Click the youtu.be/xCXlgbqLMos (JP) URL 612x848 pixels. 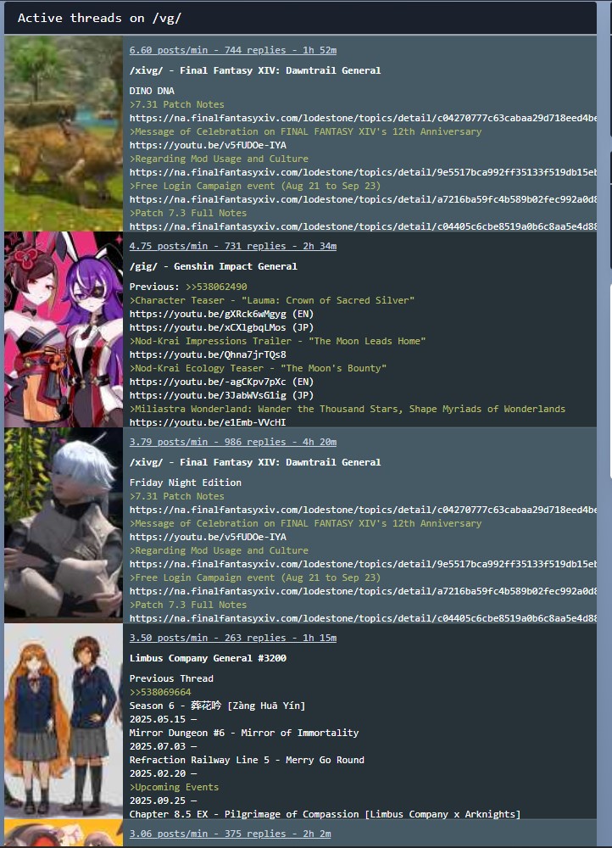click(222, 327)
